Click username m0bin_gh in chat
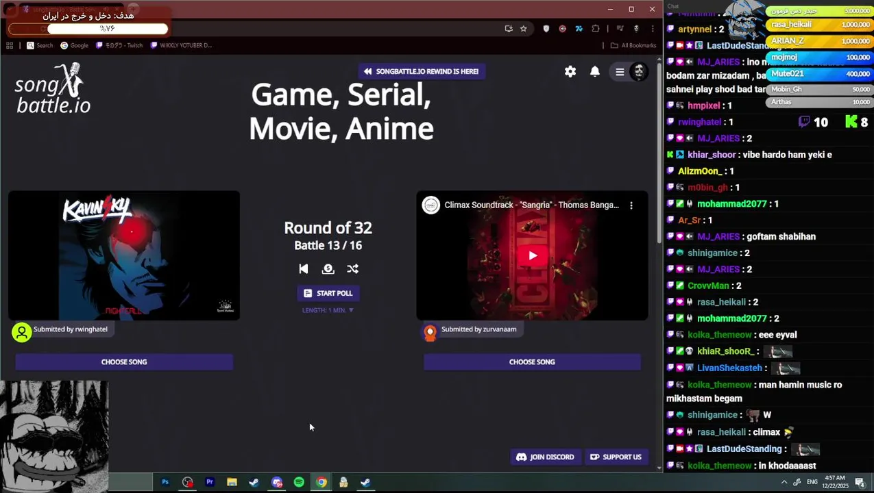Image resolution: width=874 pixels, height=493 pixels. [707, 188]
